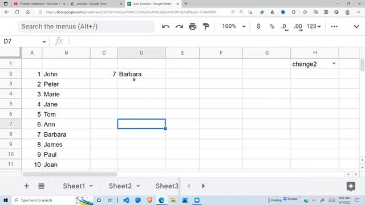Click the browser address bar URL
365x205 pixels.
[x=131, y=12]
